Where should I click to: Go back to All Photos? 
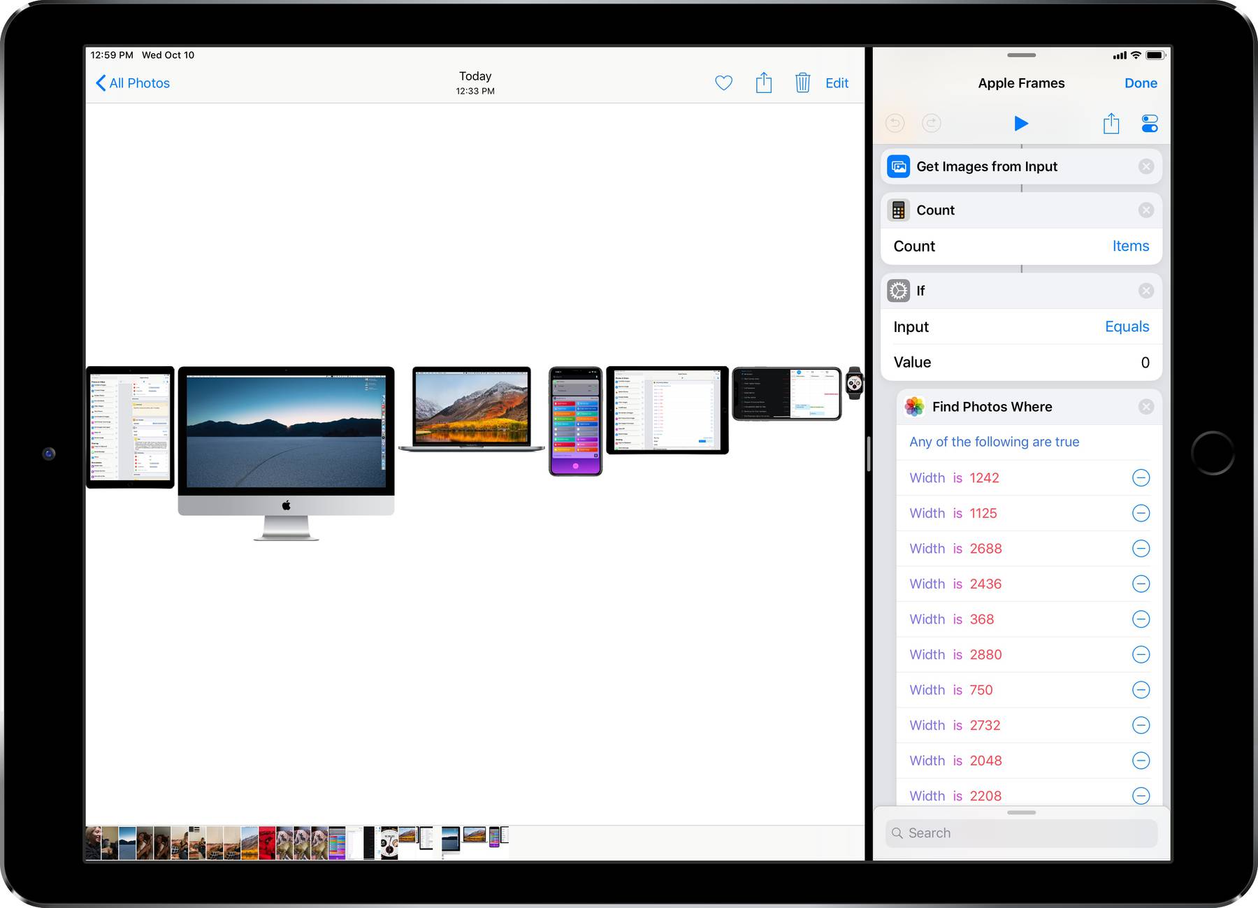click(x=132, y=82)
